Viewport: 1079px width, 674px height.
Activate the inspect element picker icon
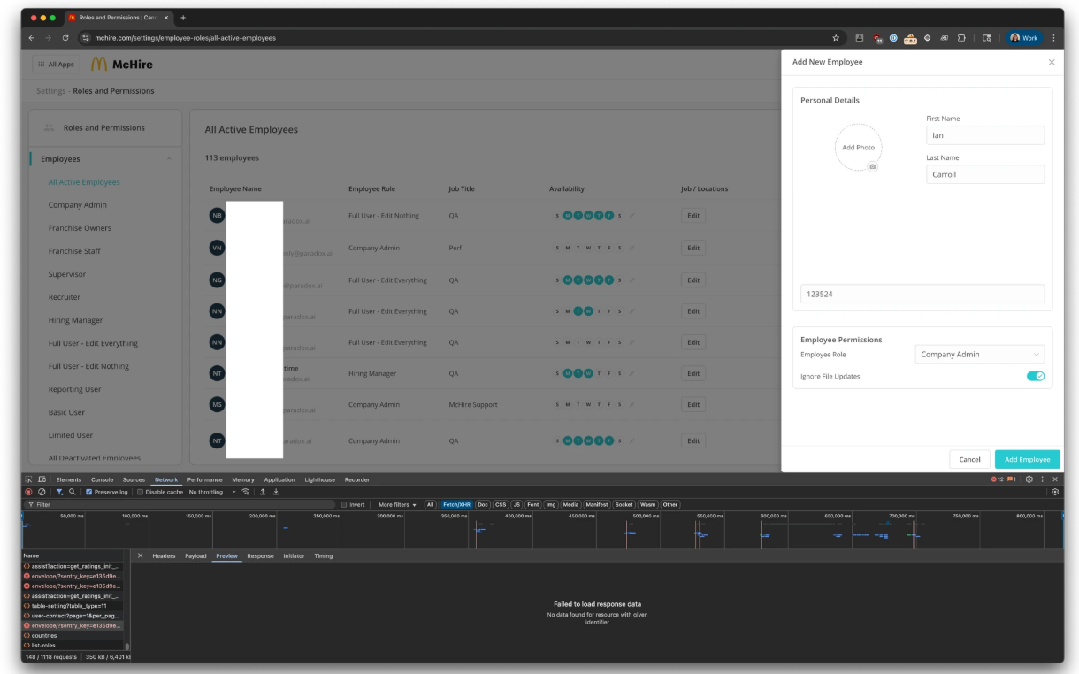(x=29, y=479)
